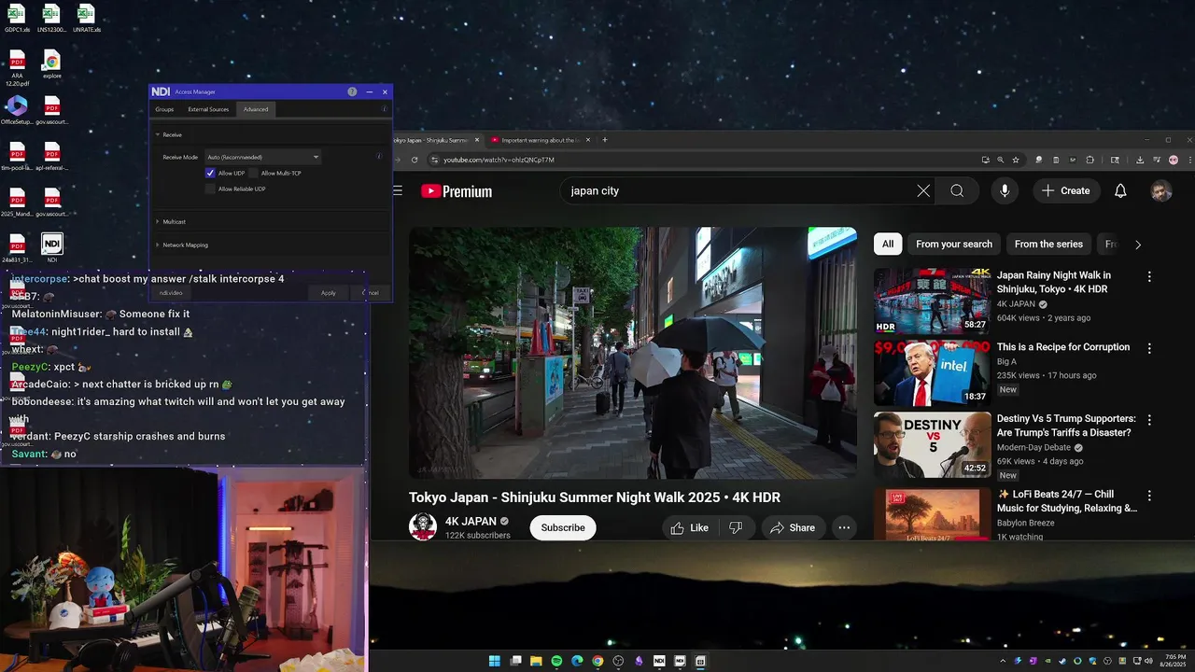The image size is (1195, 672).
Task: Tick the Allow Multi-TCP checkbox
Action: pos(253,173)
